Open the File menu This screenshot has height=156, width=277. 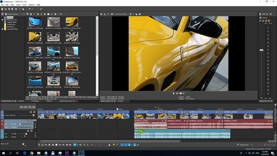pos(2,5)
